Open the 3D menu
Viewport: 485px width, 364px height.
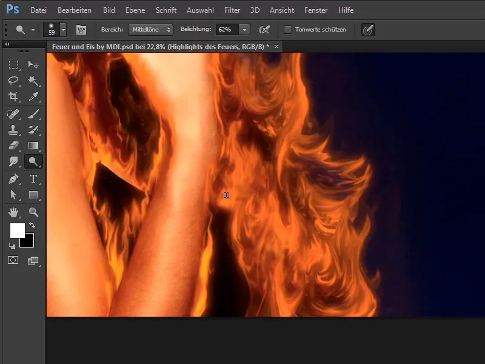255,10
